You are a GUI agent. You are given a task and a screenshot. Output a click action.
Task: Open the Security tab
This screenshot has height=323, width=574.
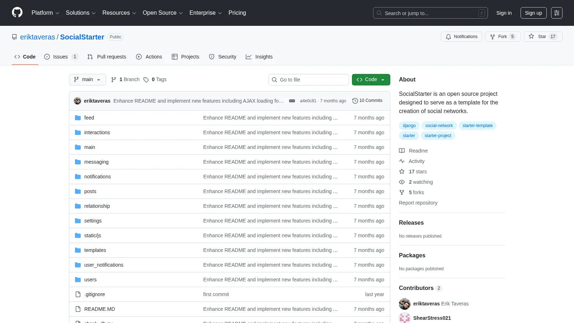click(222, 57)
